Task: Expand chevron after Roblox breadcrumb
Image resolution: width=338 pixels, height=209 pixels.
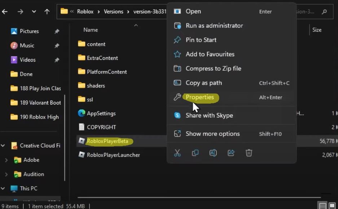Action: pos(98,12)
